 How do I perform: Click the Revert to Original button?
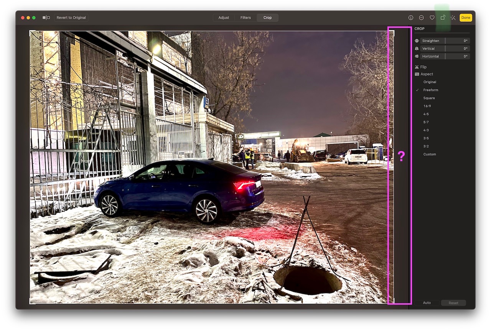click(71, 18)
